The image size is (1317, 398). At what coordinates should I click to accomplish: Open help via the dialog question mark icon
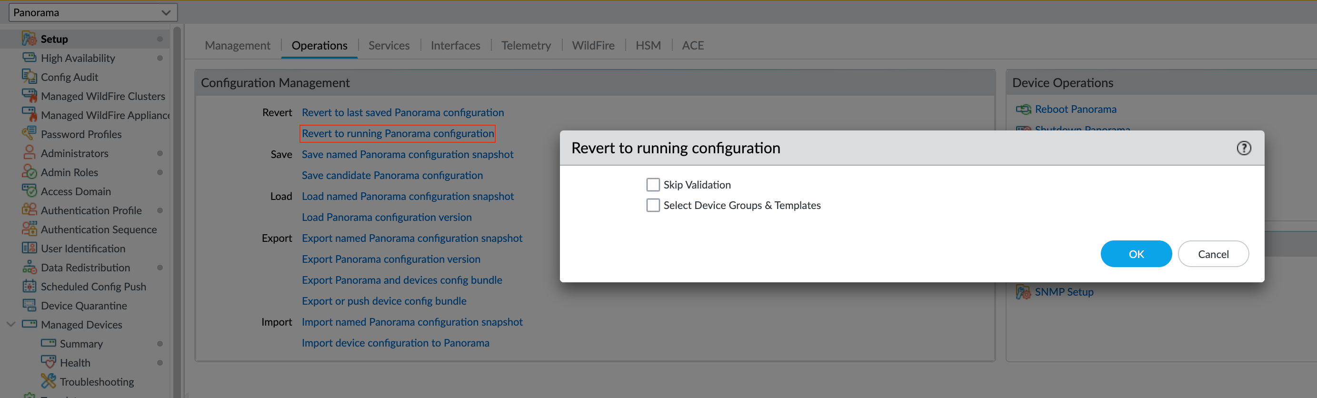[x=1243, y=148]
